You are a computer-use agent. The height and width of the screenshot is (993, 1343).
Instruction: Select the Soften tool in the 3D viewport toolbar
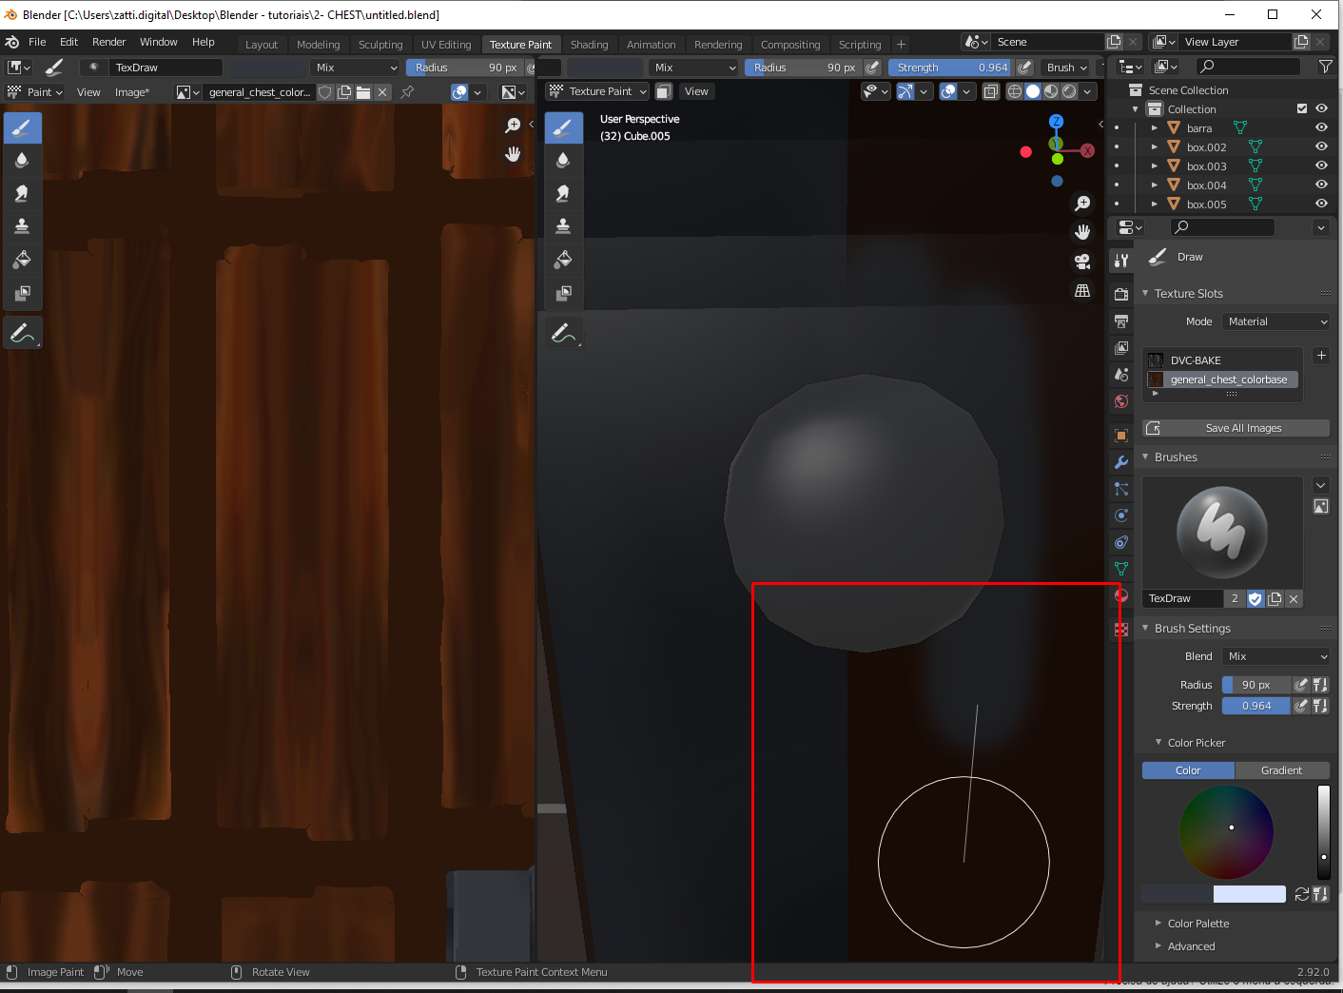tap(563, 160)
